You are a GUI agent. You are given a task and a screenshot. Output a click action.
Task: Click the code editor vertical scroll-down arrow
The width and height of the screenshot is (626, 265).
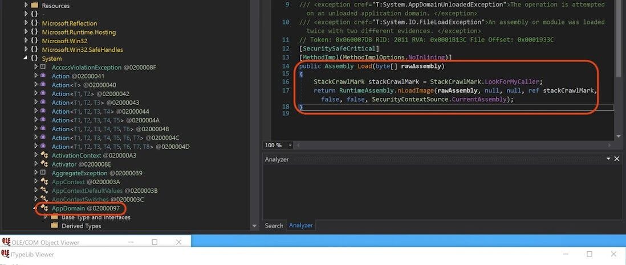tap(619, 136)
